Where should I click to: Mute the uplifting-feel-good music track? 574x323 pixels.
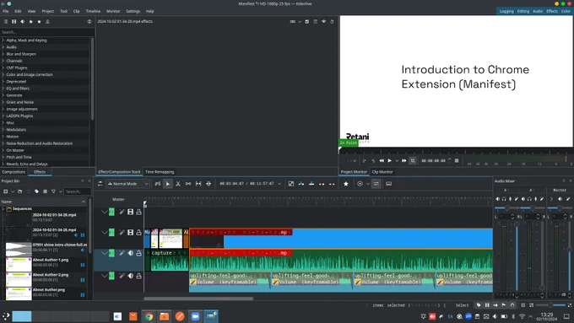tap(130, 276)
